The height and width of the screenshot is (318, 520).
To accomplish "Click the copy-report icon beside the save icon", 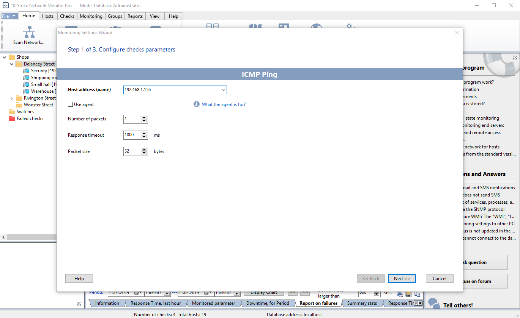I will click(x=417, y=294).
